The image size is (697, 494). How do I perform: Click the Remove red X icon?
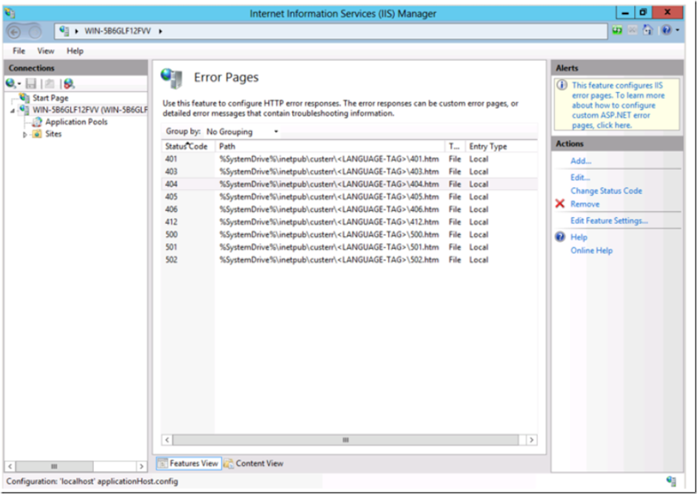560,203
